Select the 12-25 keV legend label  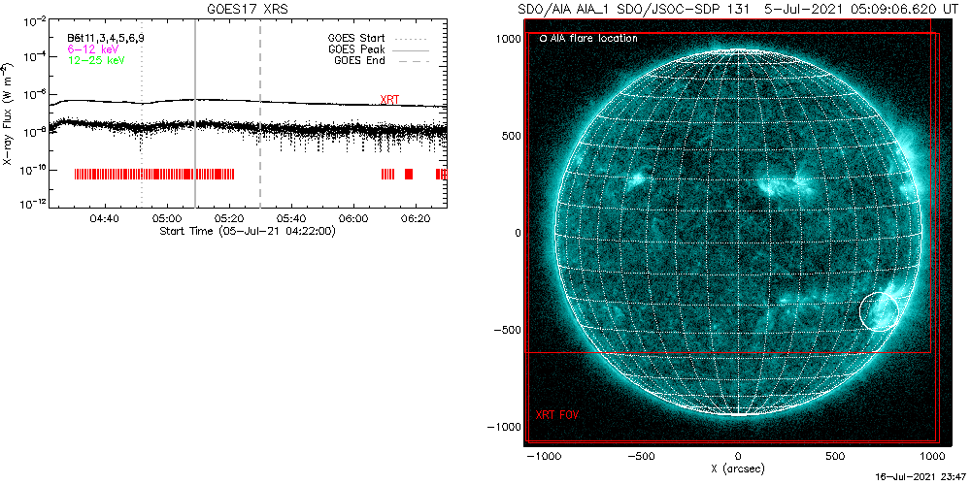click(96, 60)
